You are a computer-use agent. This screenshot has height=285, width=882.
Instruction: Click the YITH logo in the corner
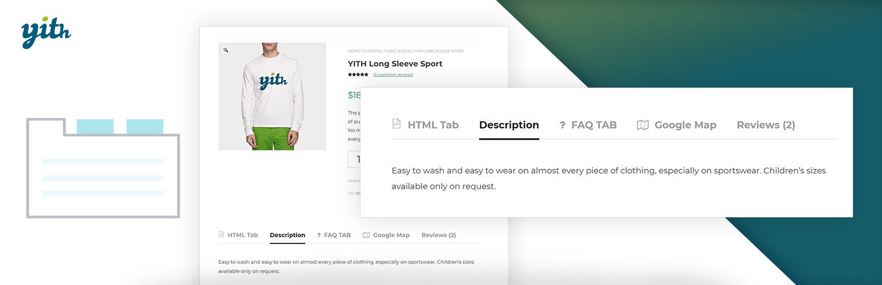tap(46, 32)
